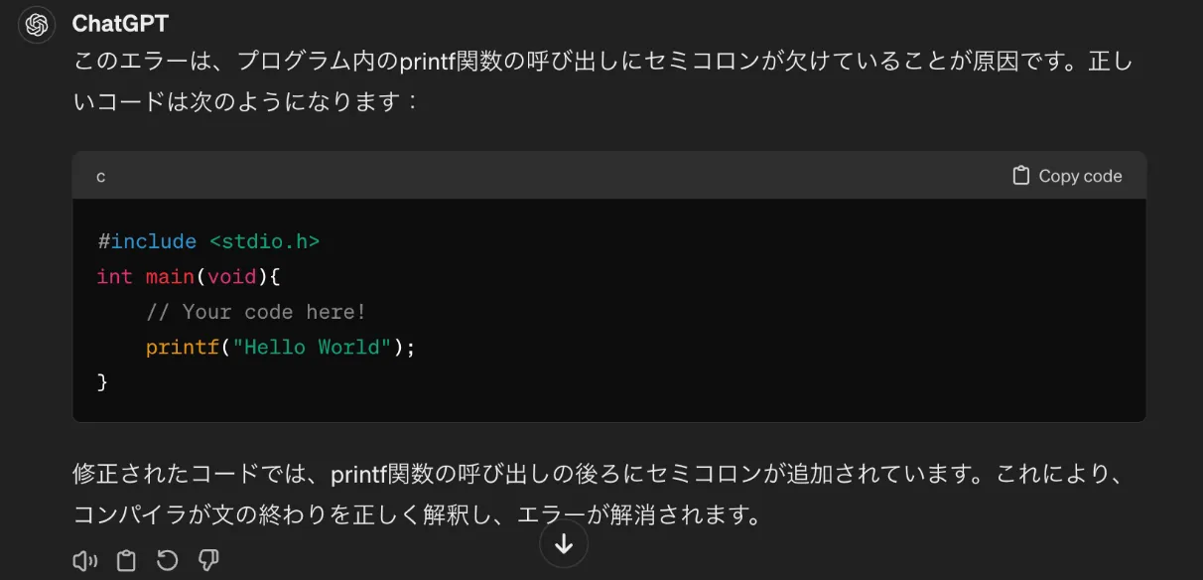Click the code block header bar
Screen dimensions: 1203x580
(x=596, y=175)
